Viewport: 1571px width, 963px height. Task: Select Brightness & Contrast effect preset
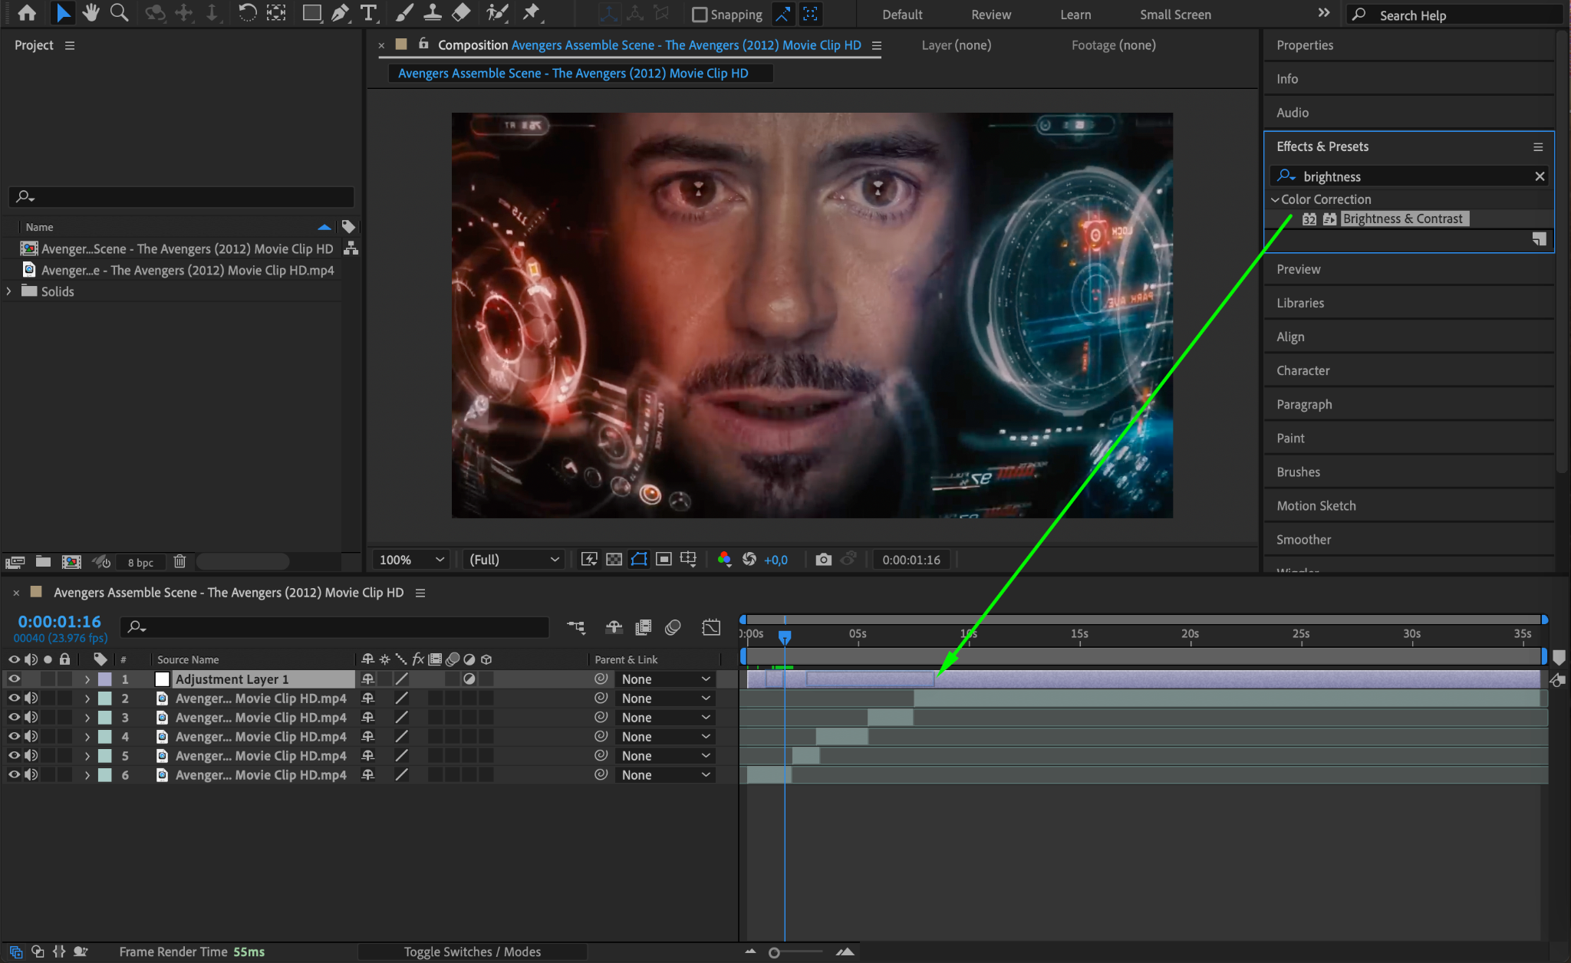[x=1402, y=219]
